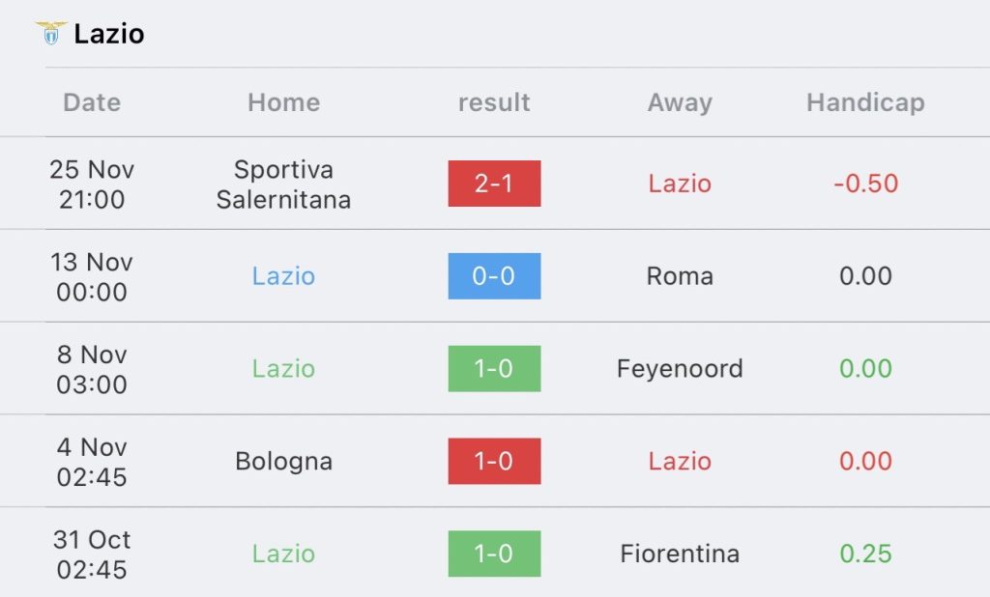The width and height of the screenshot is (990, 597).
Task: Open the Bologna team link
Action: [283, 462]
